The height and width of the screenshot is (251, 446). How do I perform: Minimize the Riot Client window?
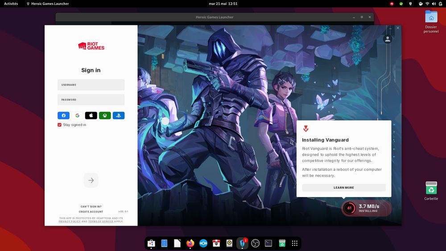click(x=390, y=28)
